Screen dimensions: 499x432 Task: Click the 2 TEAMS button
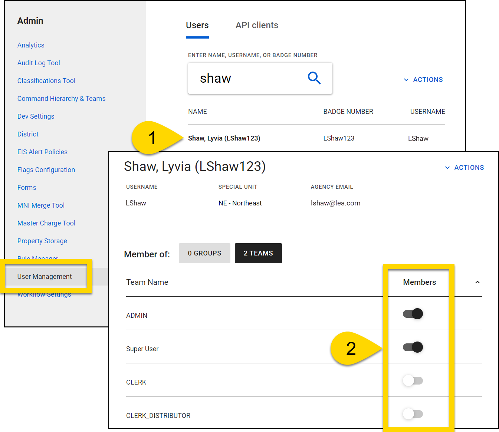click(258, 253)
